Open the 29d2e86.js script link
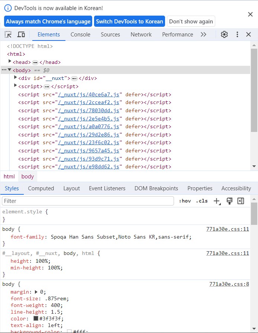The width and height of the screenshot is (258, 333). 88,135
